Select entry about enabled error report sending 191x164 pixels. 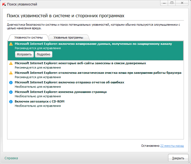click(x=95, y=84)
